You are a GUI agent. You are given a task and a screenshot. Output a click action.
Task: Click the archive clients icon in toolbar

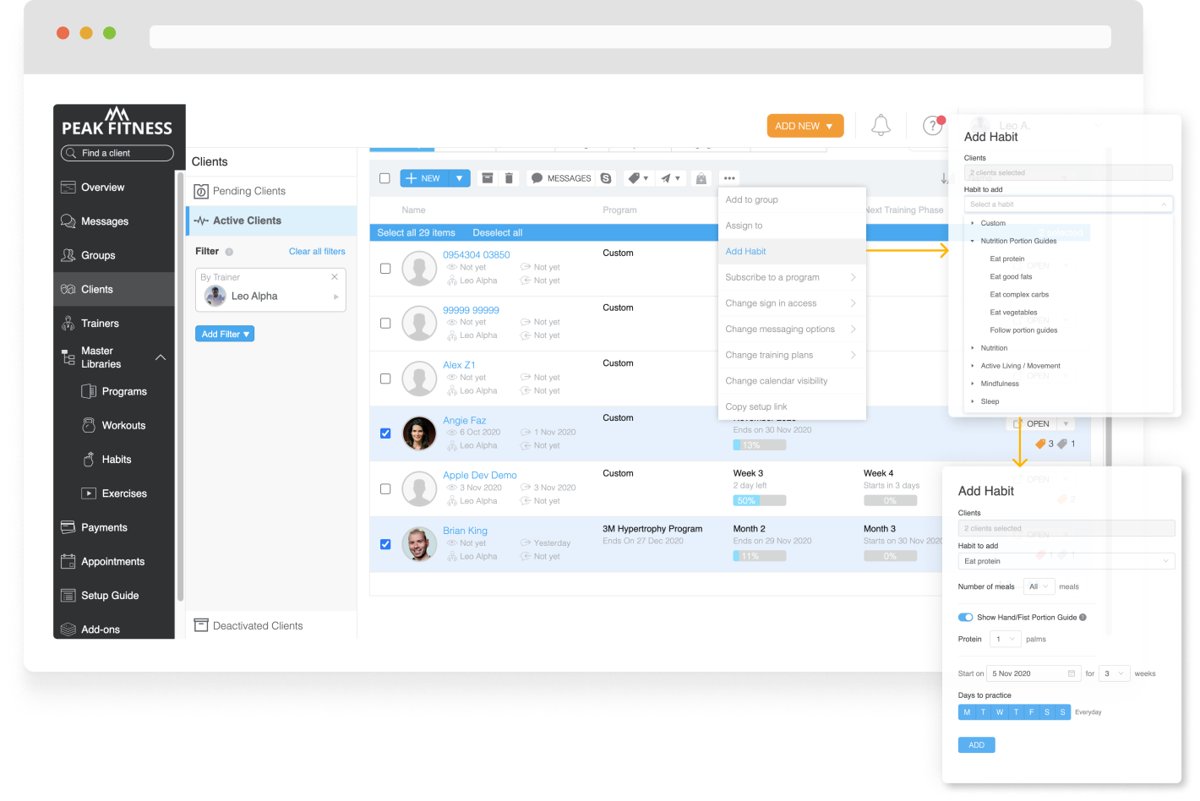tap(488, 178)
